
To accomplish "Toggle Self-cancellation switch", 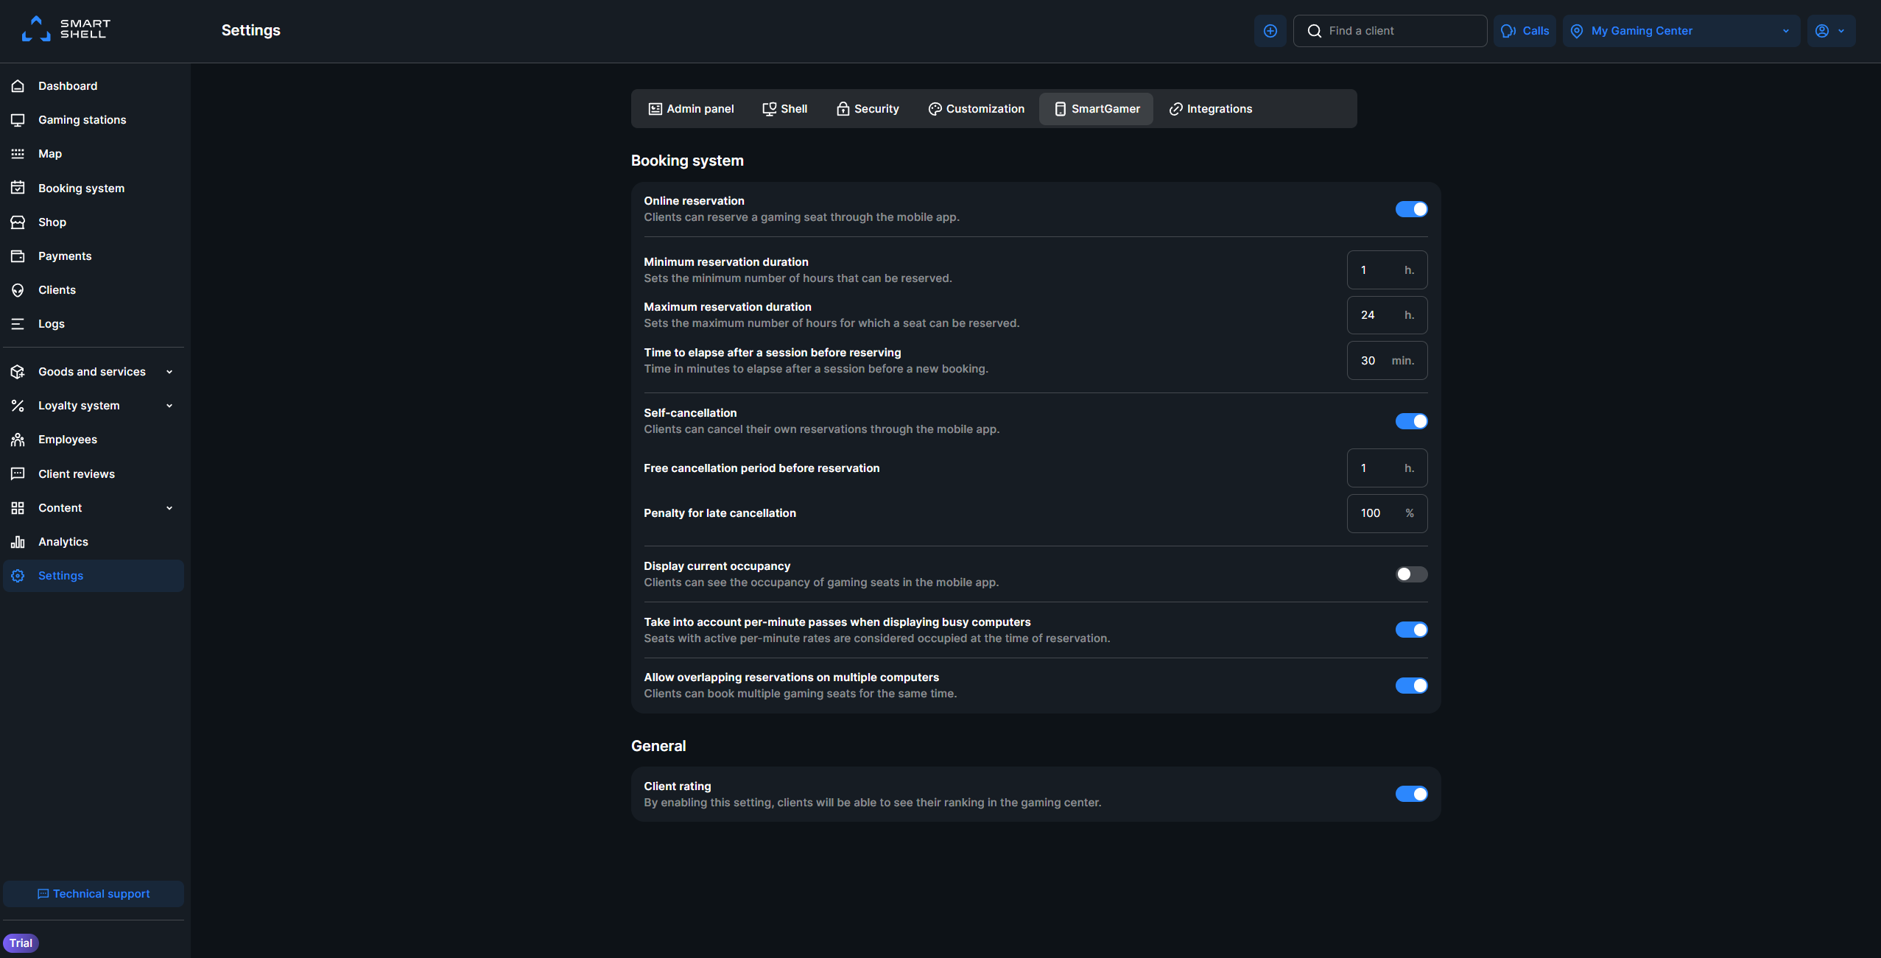I will pos(1411,421).
